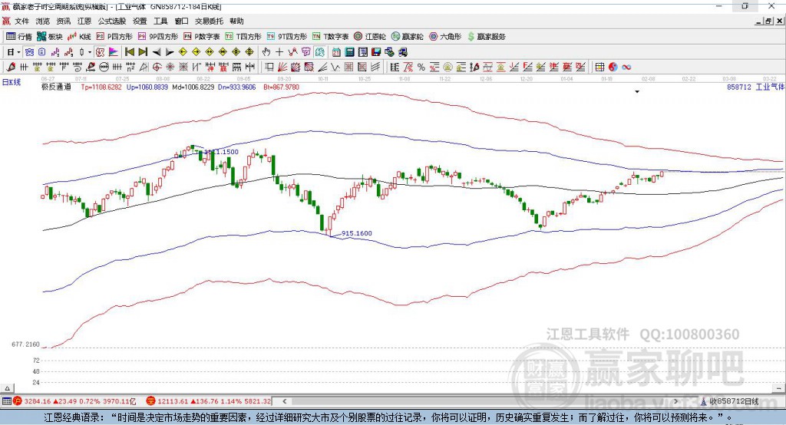The height and width of the screenshot is (425, 786).
Task: Jump to last bar icon
Action: coord(143,52)
